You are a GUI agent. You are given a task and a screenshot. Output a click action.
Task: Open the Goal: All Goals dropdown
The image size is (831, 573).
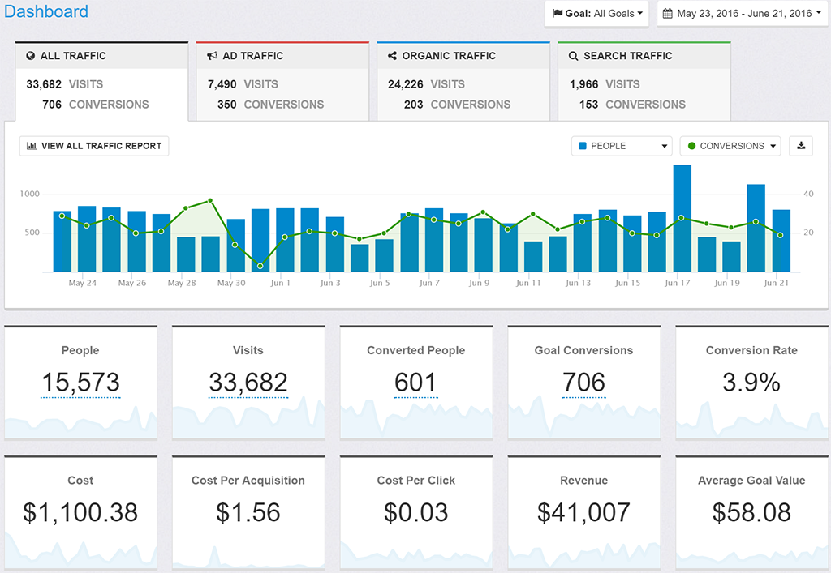click(x=596, y=13)
